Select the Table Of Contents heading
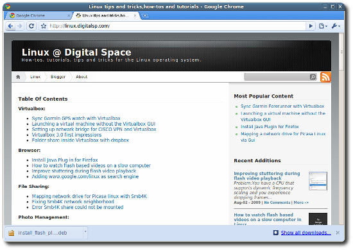Image resolution: width=353 pixels, height=250 pixels. coord(43,99)
